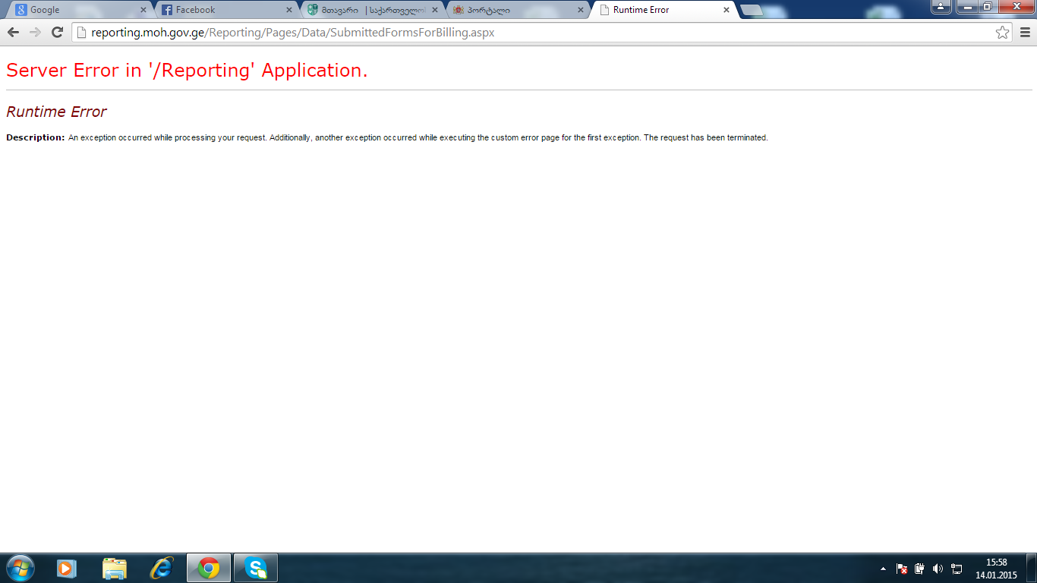Go back using the browser back arrow
The image size is (1037, 583).
(x=13, y=32)
